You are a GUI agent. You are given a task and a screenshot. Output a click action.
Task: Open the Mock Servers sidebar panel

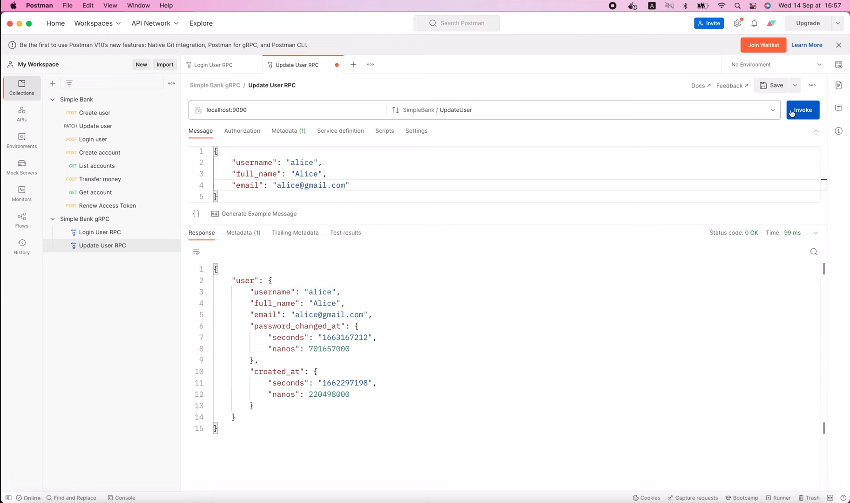coord(21,167)
